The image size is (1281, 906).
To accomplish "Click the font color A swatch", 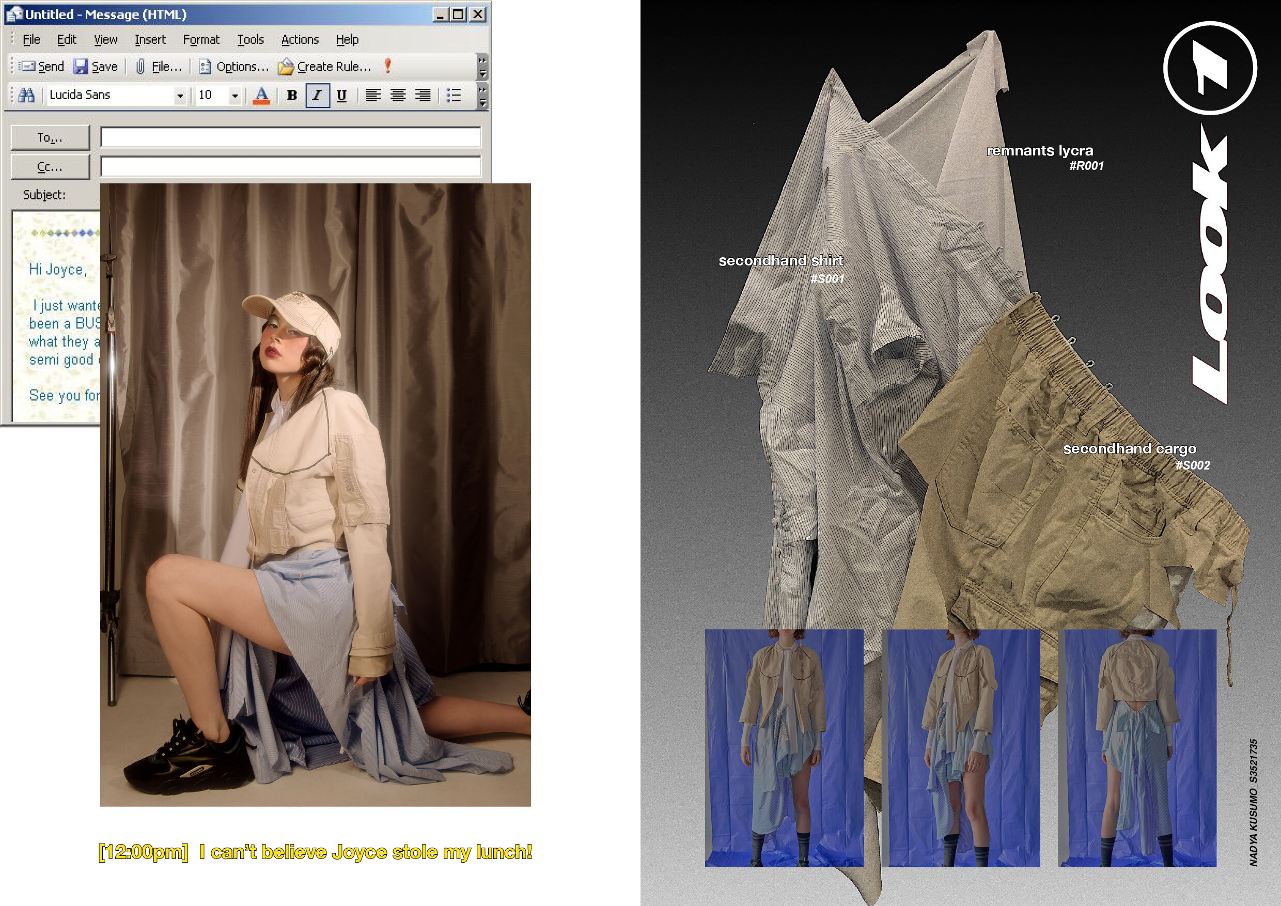I will pos(261,96).
